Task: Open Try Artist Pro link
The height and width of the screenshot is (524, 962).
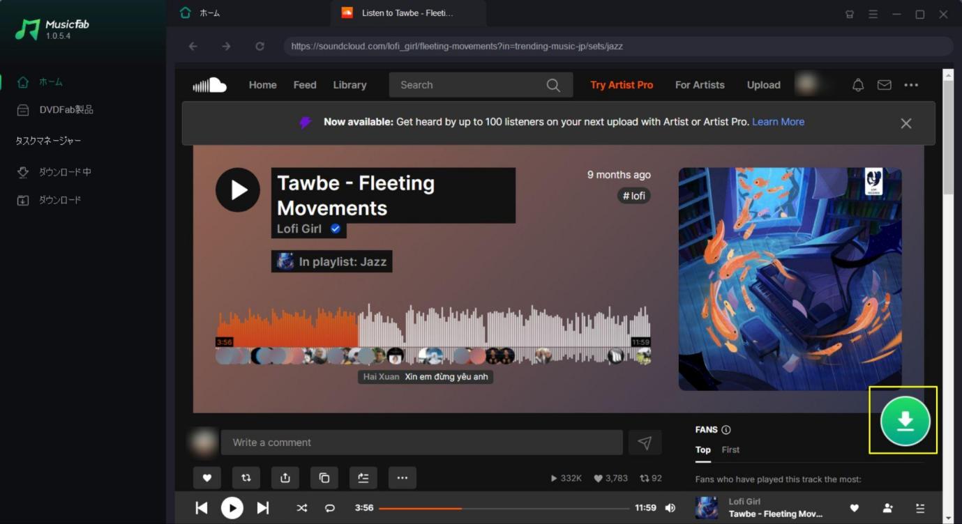Action: coord(622,85)
